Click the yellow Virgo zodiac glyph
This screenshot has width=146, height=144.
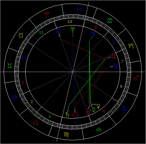66,134
